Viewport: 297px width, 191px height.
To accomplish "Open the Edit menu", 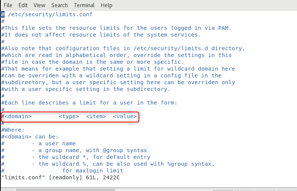I will [x=23, y=5].
